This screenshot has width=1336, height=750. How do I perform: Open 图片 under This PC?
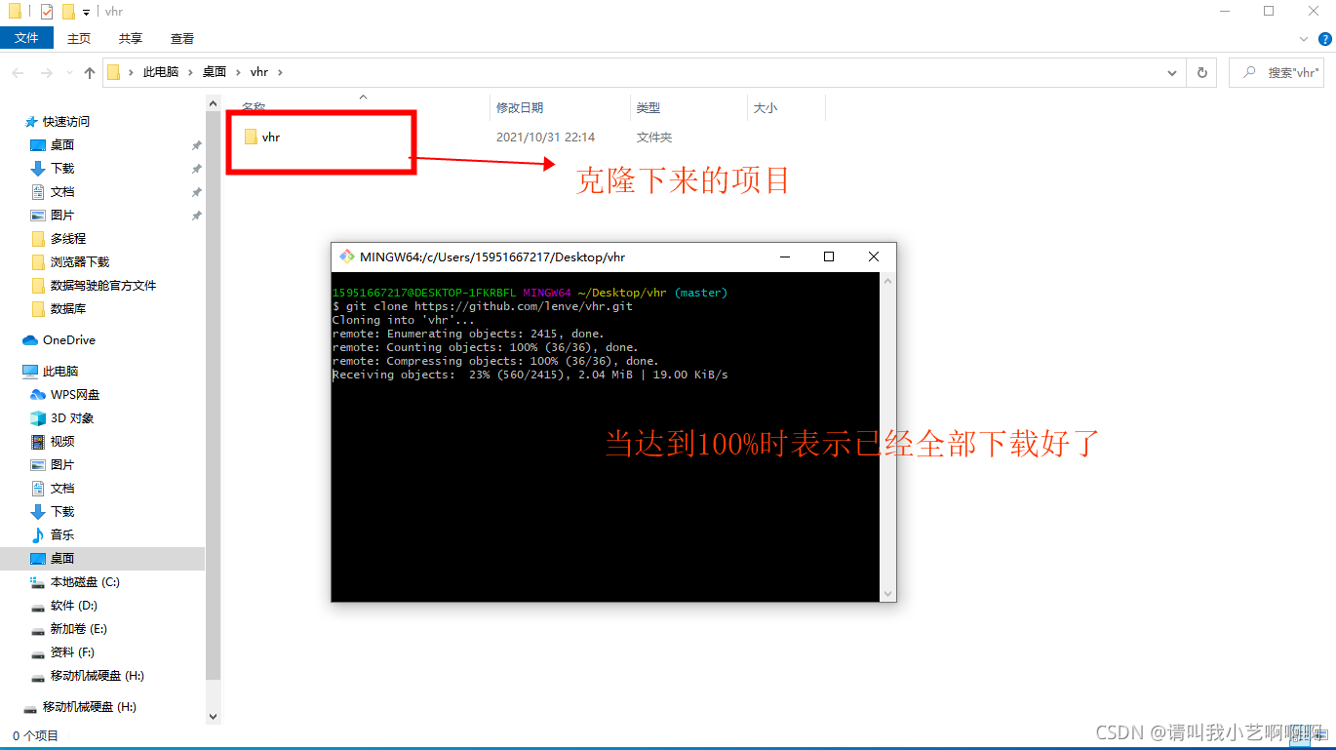point(62,465)
